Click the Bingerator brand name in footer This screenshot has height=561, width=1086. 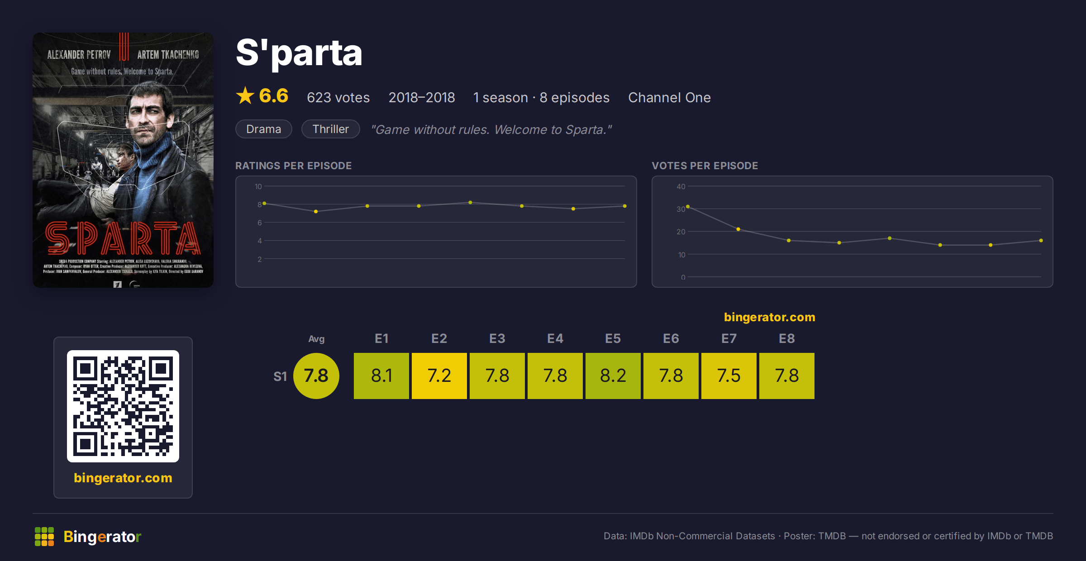tap(102, 537)
